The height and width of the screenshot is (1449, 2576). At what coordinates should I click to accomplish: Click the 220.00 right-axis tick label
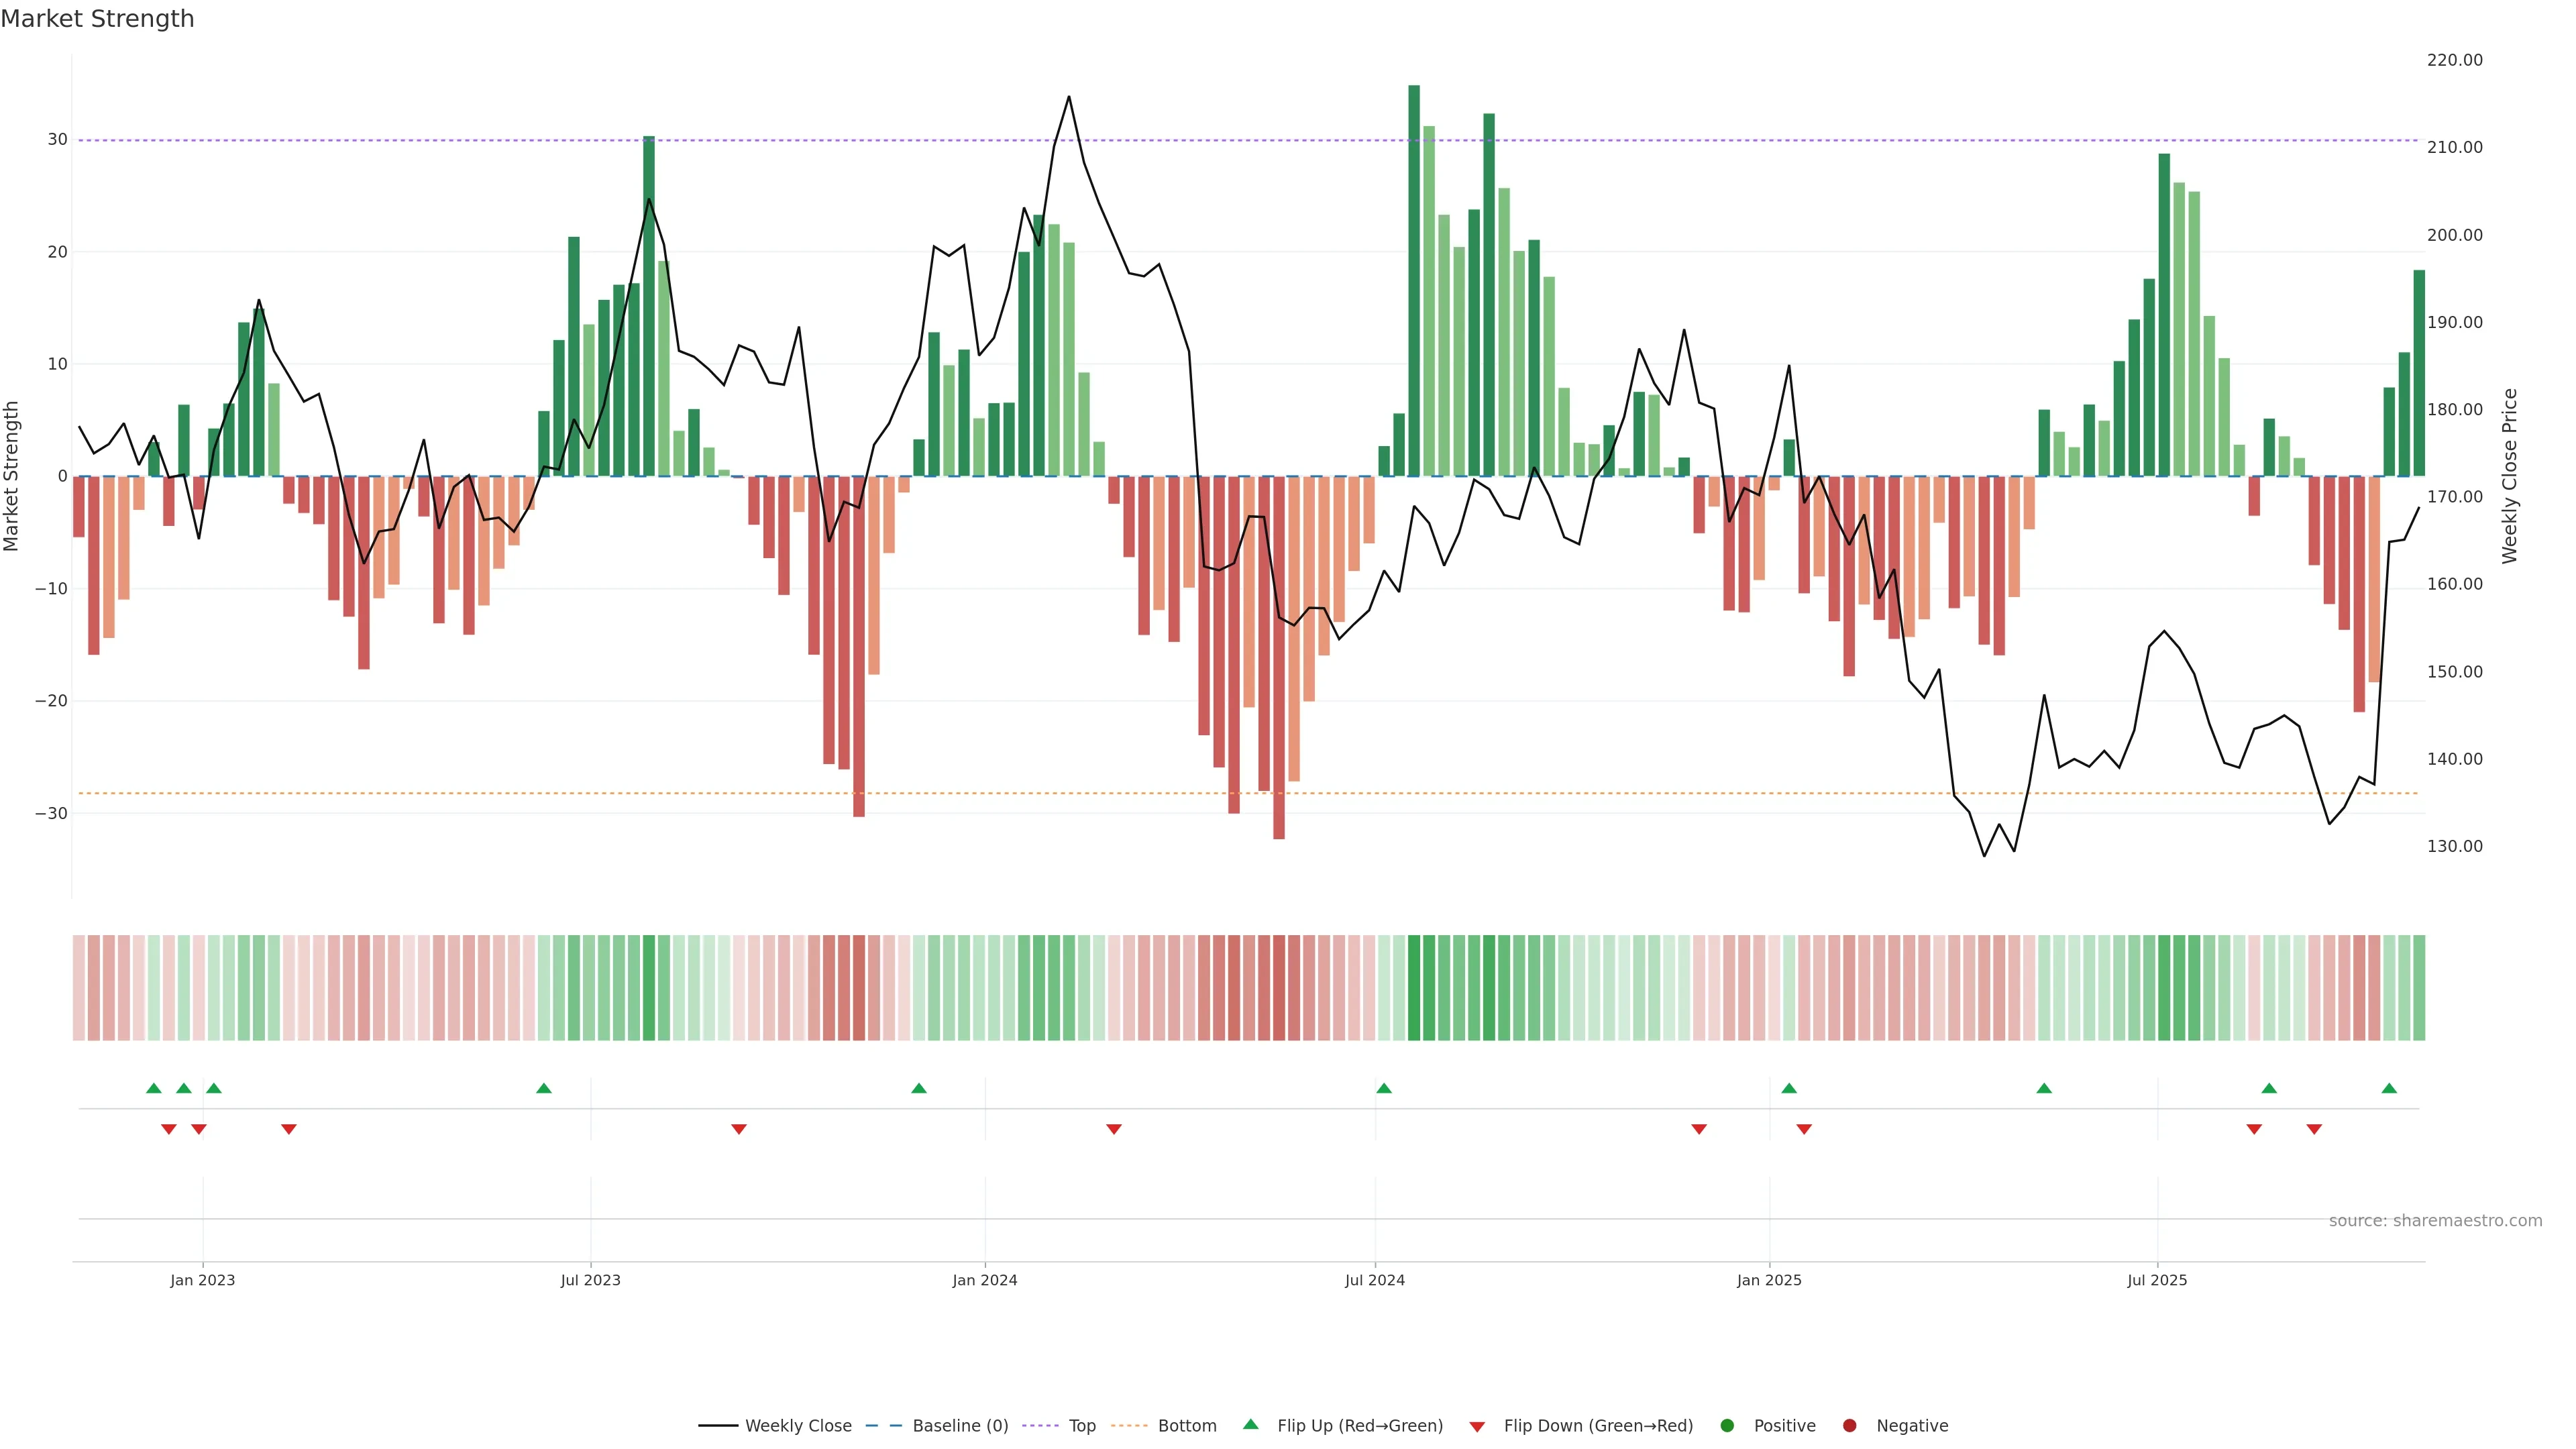(2454, 60)
